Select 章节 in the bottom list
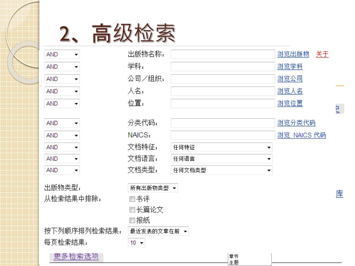This screenshot has height=266, width=355. click(234, 257)
